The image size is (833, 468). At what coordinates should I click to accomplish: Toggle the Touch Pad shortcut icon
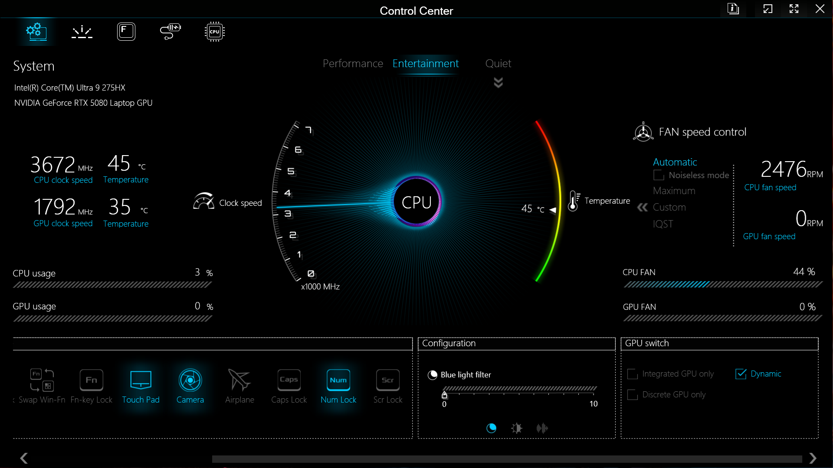click(141, 380)
